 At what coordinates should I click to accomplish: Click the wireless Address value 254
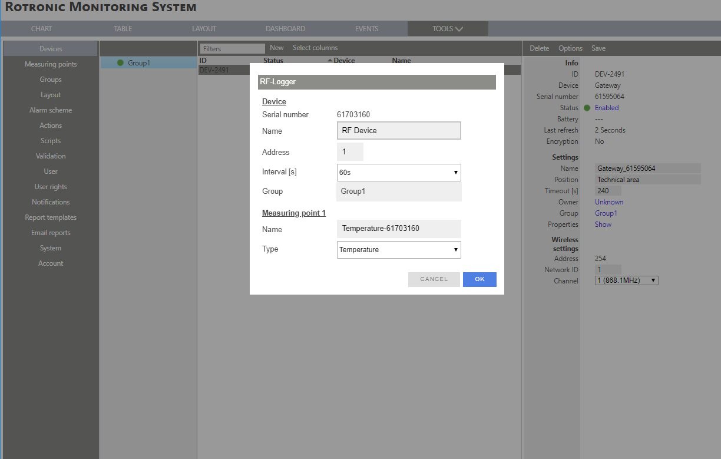tap(601, 259)
